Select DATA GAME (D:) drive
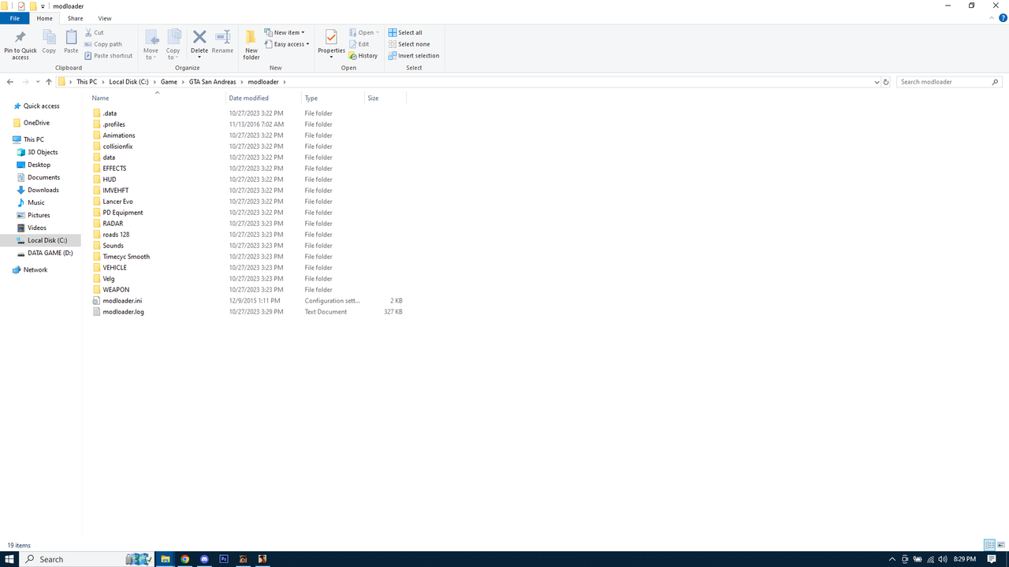Image resolution: width=1009 pixels, height=567 pixels. point(50,253)
